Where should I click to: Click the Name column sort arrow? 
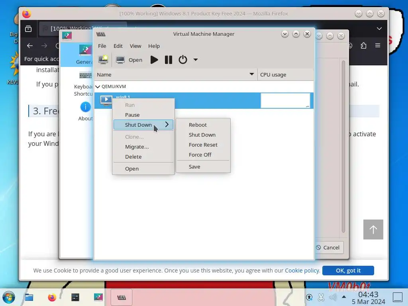252,75
